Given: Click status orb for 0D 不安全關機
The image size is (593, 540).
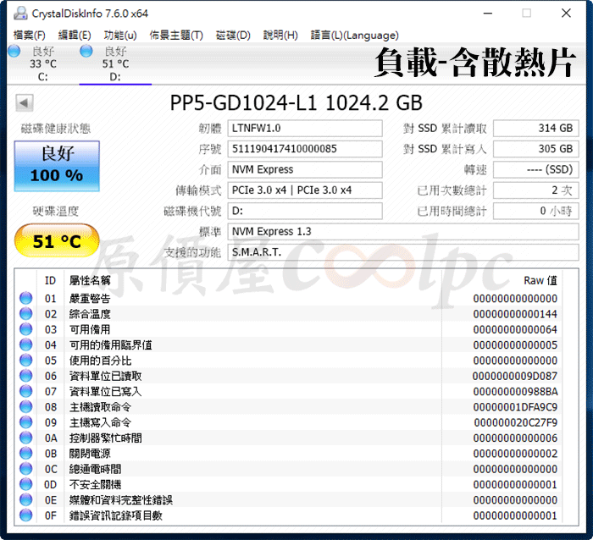Looking at the screenshot, I should coord(26,484).
